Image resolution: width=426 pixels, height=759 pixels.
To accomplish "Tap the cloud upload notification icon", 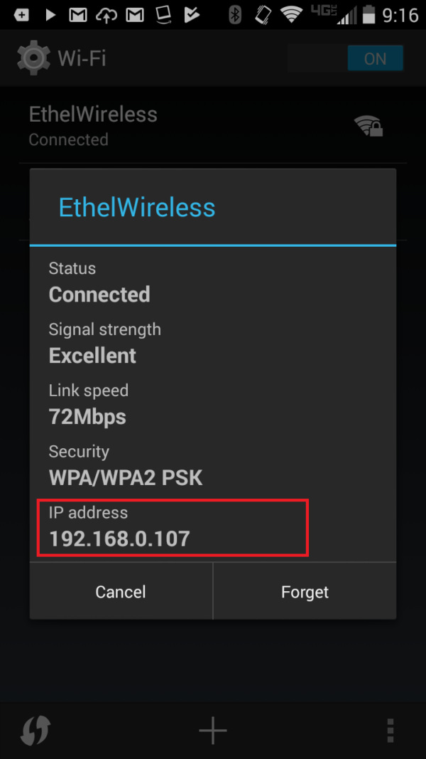I will point(106,15).
